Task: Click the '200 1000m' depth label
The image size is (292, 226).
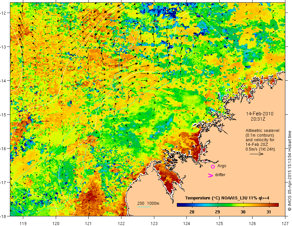Action: point(148,203)
